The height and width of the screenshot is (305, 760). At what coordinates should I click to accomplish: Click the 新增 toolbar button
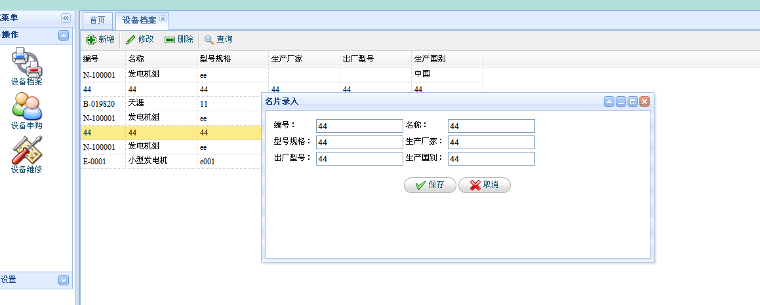coord(100,40)
